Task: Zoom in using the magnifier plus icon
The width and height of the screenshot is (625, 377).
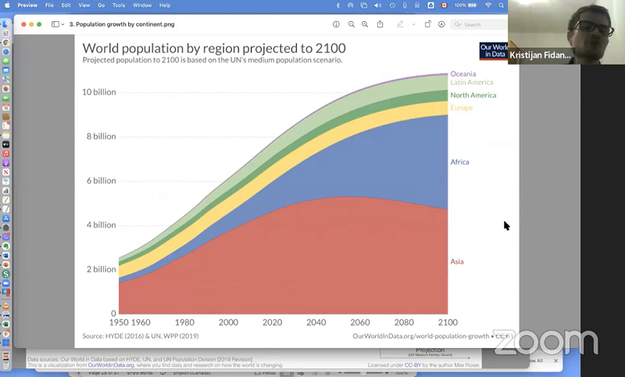Action: pyautogui.click(x=365, y=24)
